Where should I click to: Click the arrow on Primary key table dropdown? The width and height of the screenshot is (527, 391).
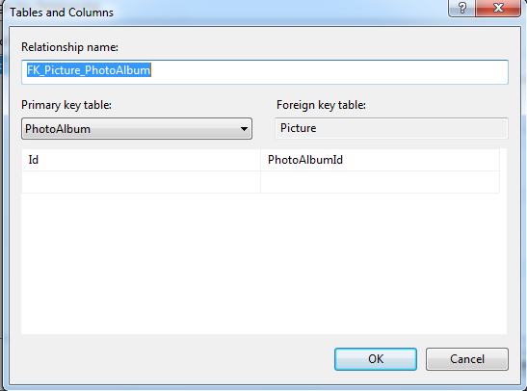244,129
